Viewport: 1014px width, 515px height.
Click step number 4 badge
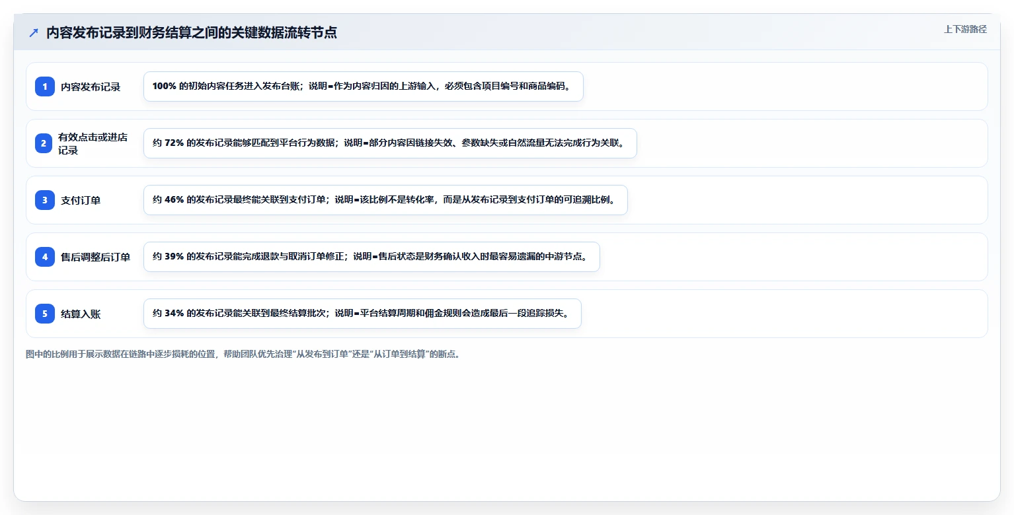coord(45,257)
